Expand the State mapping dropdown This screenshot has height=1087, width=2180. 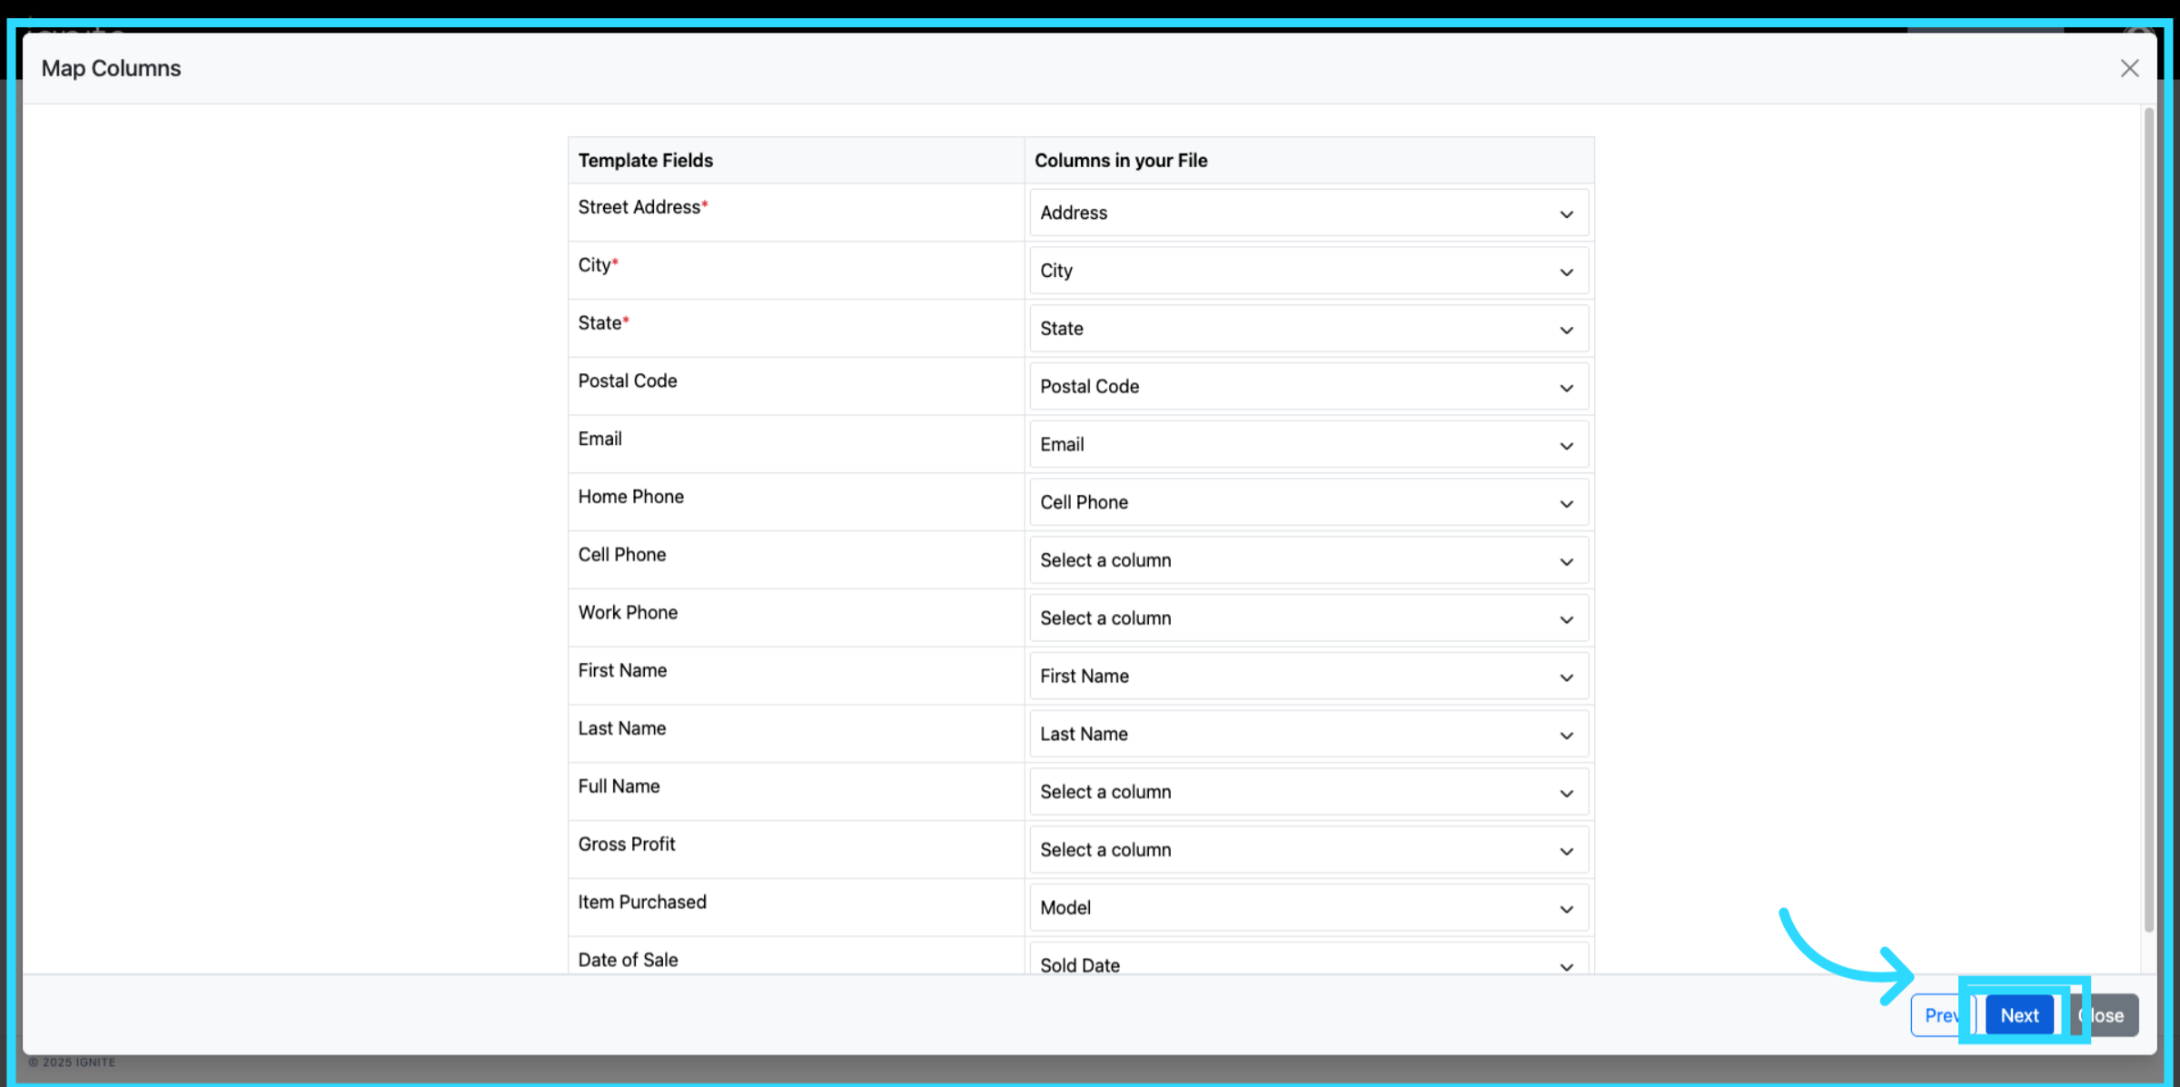pos(1308,329)
